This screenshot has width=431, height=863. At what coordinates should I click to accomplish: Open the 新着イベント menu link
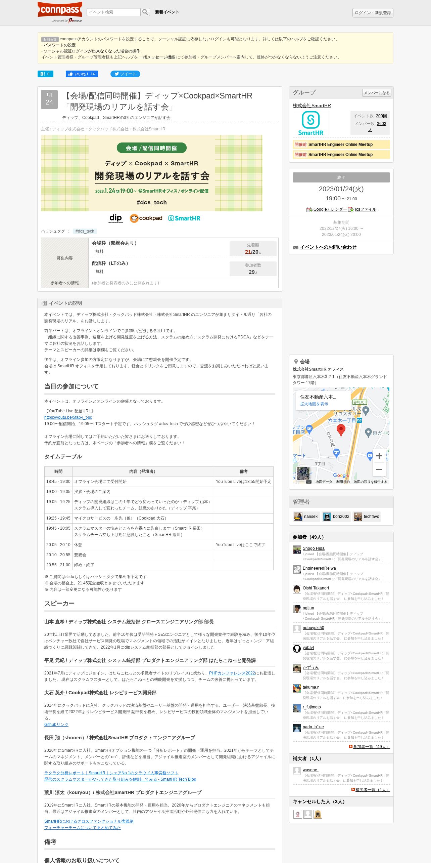pos(167,12)
